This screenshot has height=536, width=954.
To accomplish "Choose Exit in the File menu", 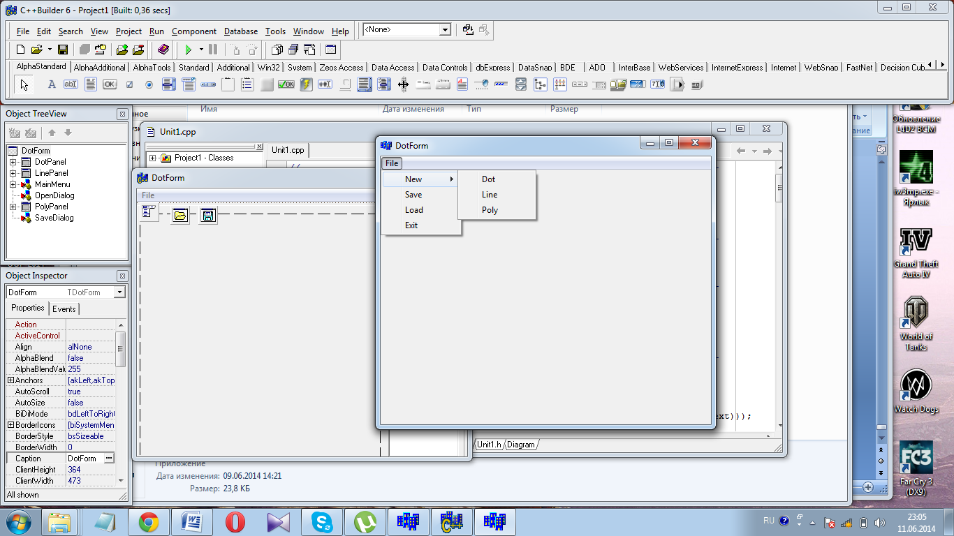I will click(x=420, y=225).
